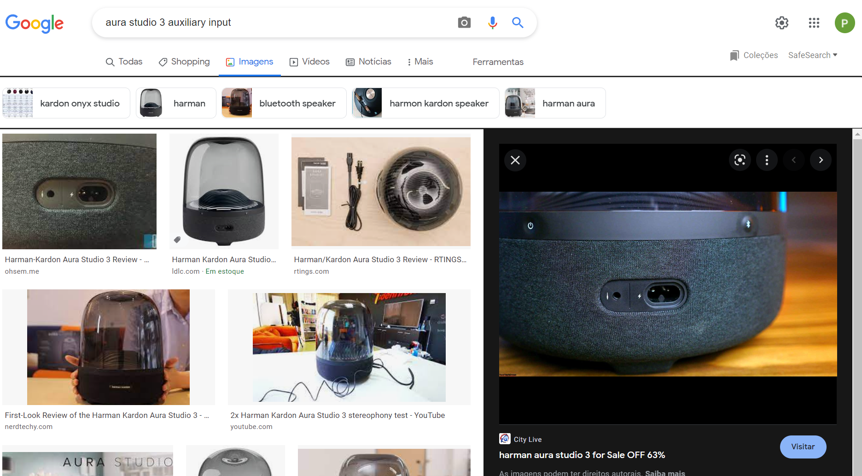Viewport: 862px width, 476px height.
Task: Open the rtings.com source link
Action: tap(311, 271)
